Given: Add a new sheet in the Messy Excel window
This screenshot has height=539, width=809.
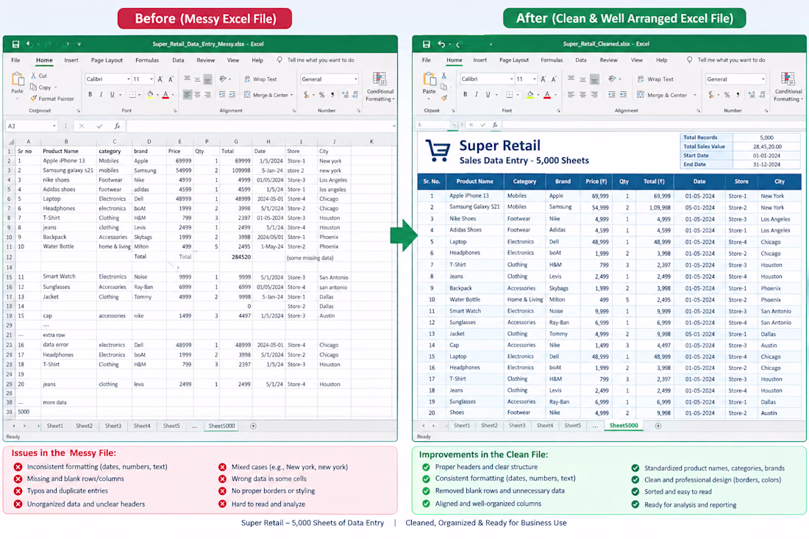Looking at the screenshot, I should 253,426.
